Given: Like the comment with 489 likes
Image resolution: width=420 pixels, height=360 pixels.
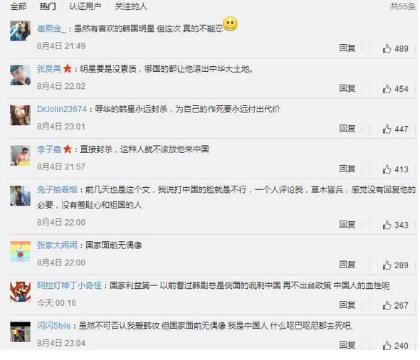Looking at the screenshot, I should [x=387, y=48].
